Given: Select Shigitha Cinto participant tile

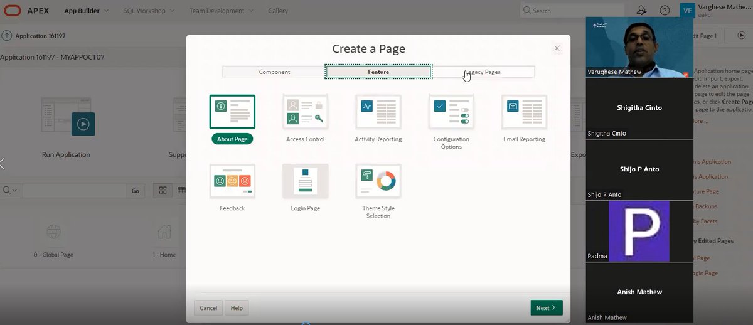Looking at the screenshot, I should coord(639,108).
